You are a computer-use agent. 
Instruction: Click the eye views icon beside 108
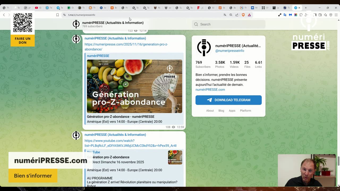tap(173, 127)
